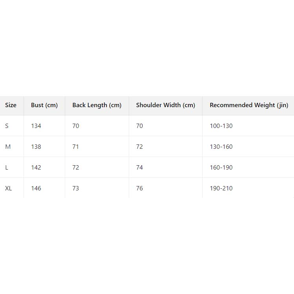294x294 pixels.
Task: Select the M size cell
Action: (x=8, y=147)
